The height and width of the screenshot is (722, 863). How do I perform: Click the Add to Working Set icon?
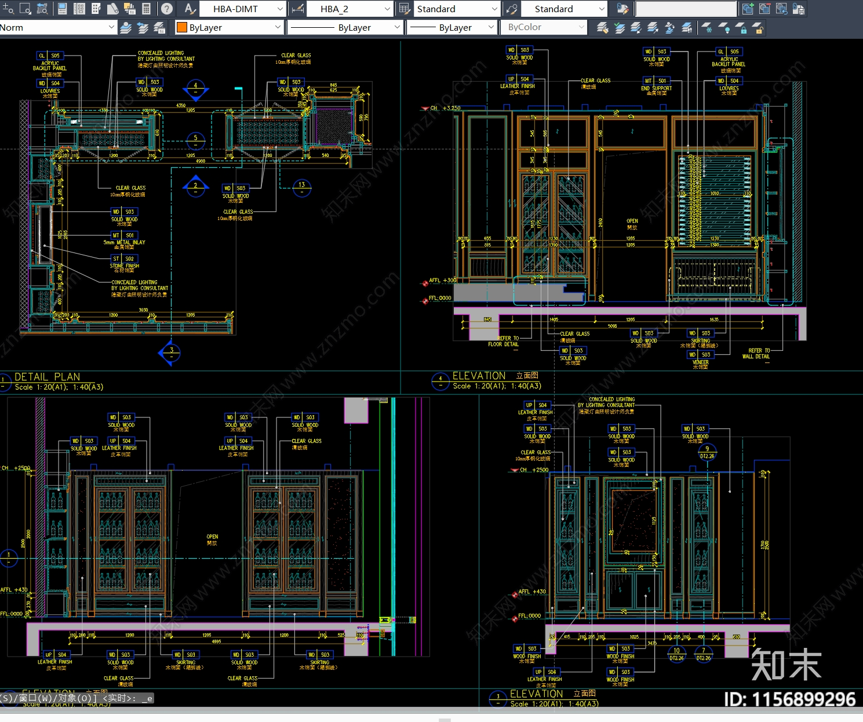748,9
